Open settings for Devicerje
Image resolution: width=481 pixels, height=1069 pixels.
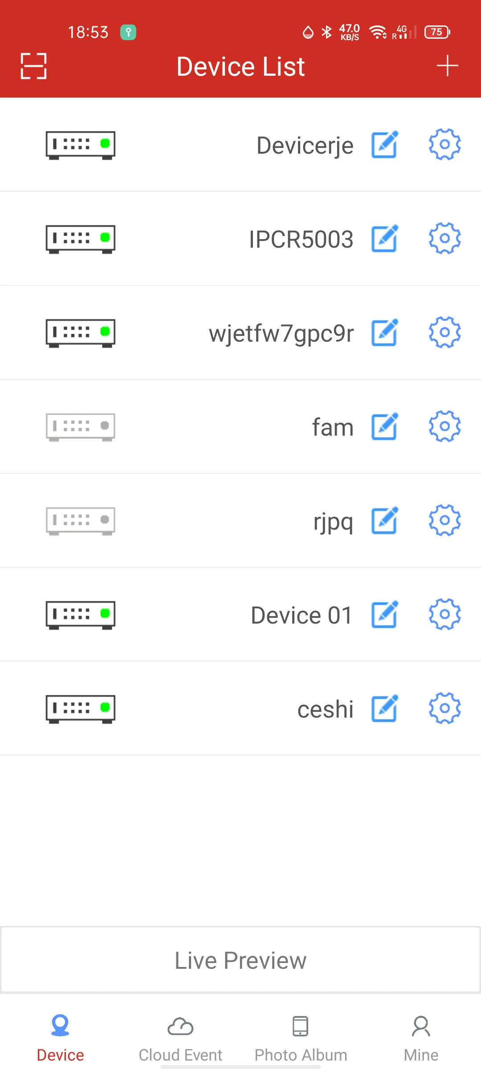coord(444,145)
